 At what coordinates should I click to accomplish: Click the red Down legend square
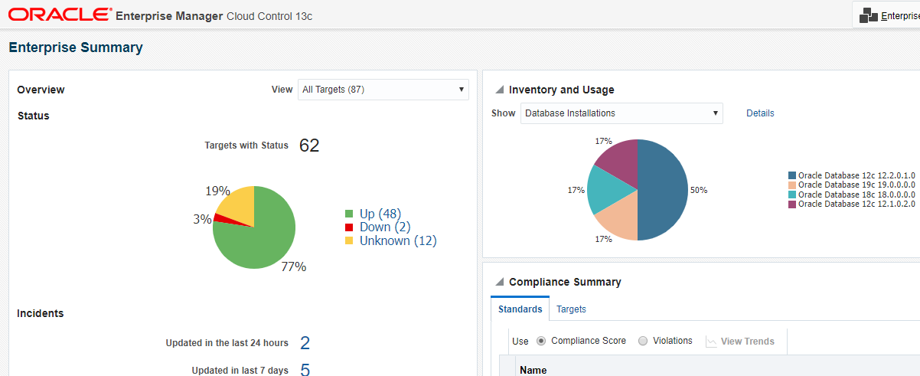(349, 227)
